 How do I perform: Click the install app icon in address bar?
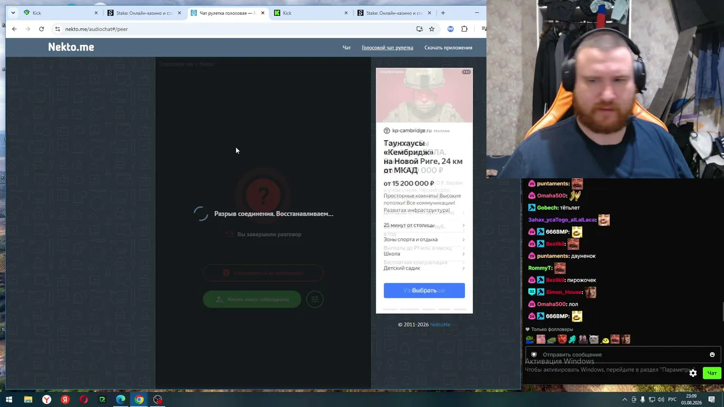pos(419,29)
